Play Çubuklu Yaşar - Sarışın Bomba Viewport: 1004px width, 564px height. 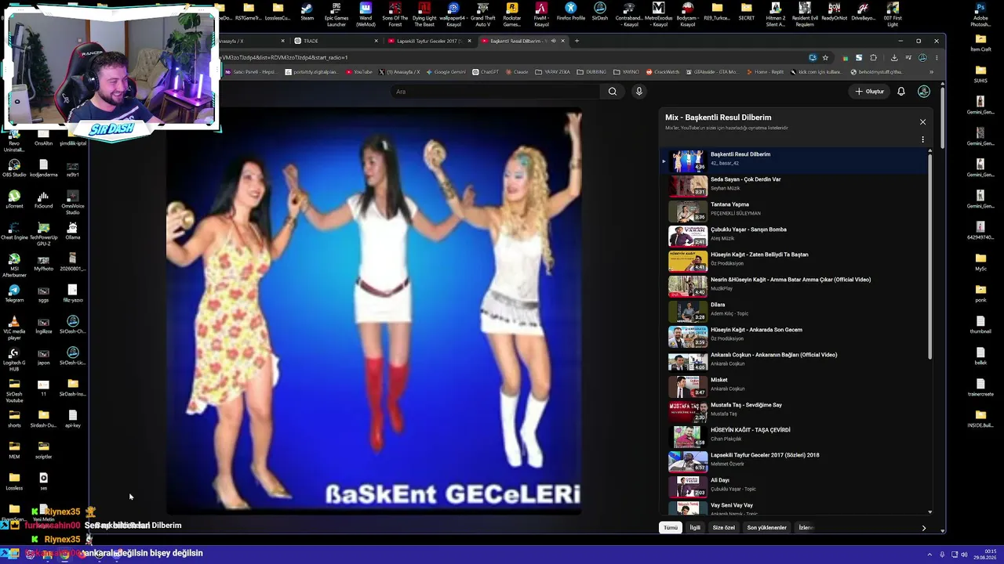pyautogui.click(x=796, y=234)
